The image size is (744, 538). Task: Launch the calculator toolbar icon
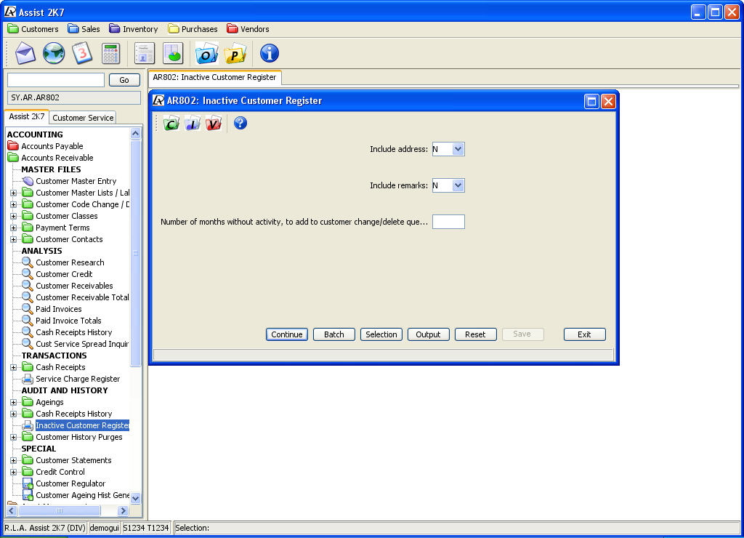(110, 53)
